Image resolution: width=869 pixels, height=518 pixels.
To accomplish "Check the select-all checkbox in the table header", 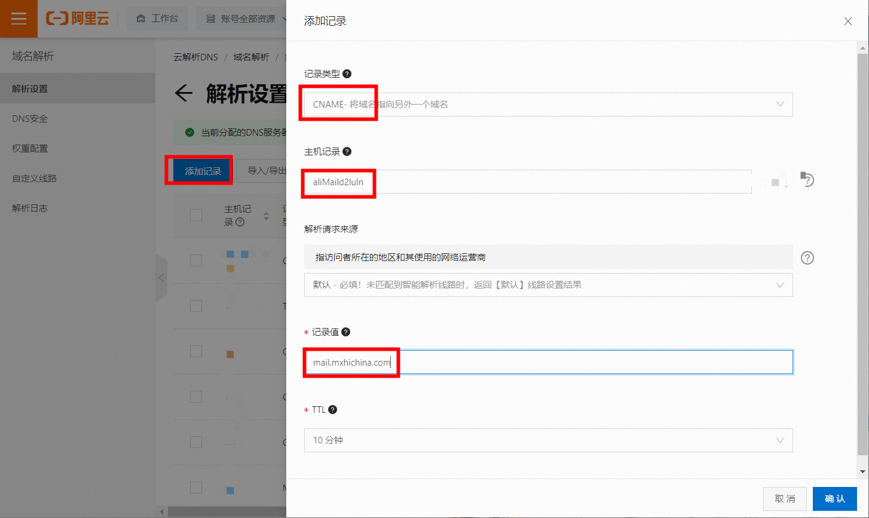I will point(196,216).
